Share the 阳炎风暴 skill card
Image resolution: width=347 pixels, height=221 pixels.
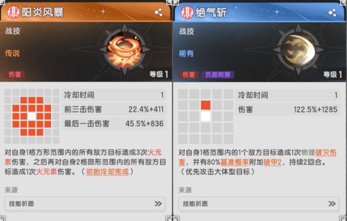(159, 13)
